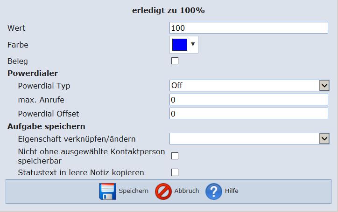The width and height of the screenshot is (338, 212).
Task: Click the erledigt zu 100% title
Action: (169, 10)
